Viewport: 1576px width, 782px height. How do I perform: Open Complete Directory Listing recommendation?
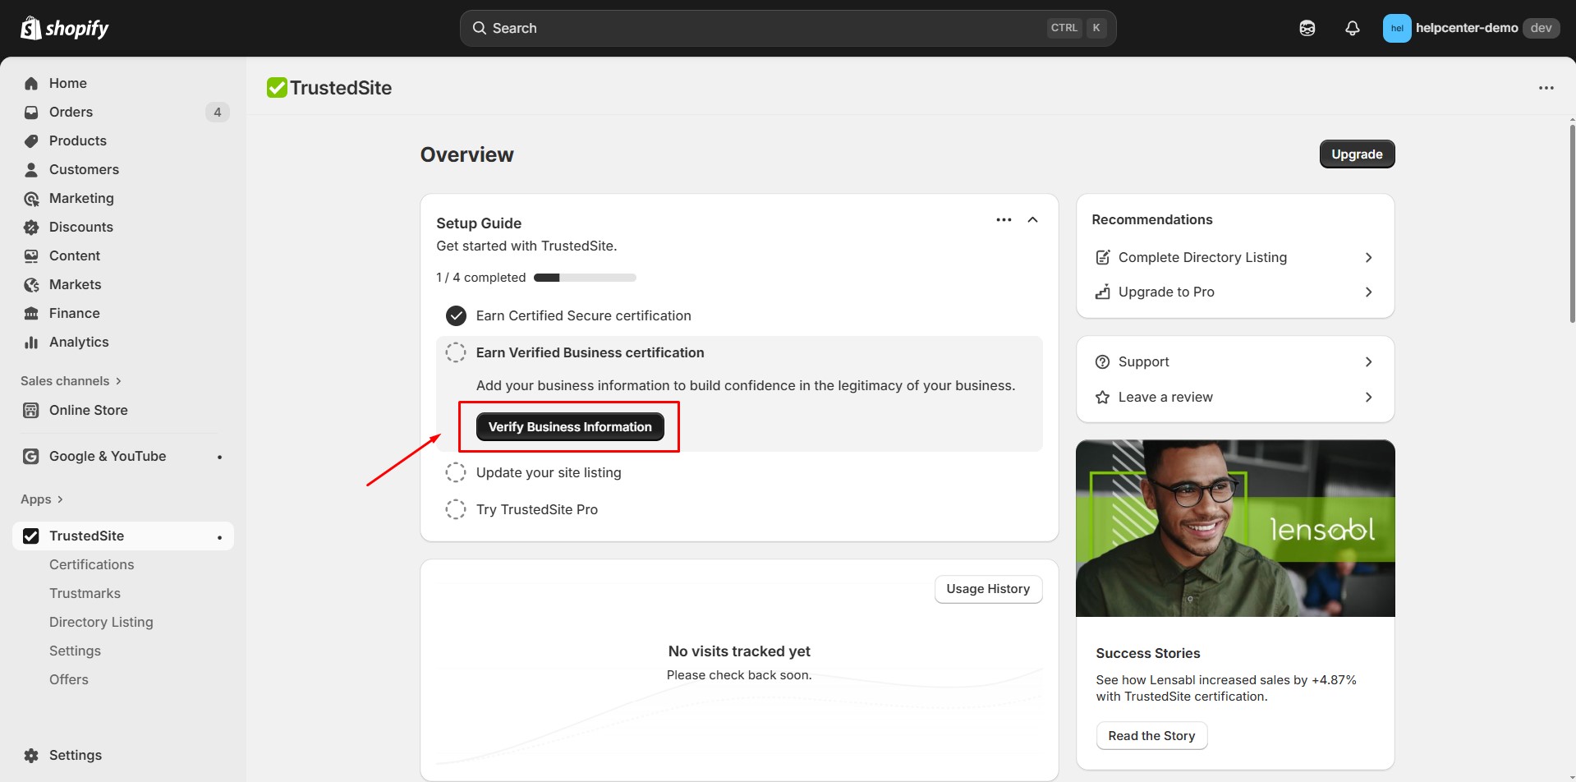(x=1202, y=257)
